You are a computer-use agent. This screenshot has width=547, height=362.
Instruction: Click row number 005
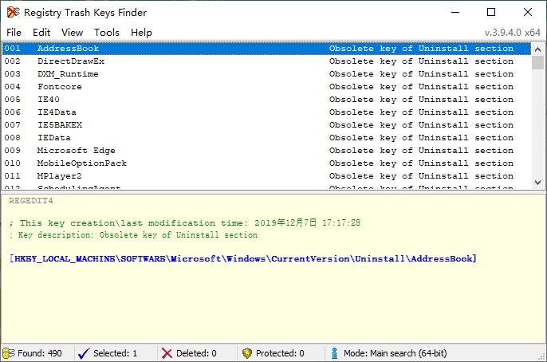(12, 100)
